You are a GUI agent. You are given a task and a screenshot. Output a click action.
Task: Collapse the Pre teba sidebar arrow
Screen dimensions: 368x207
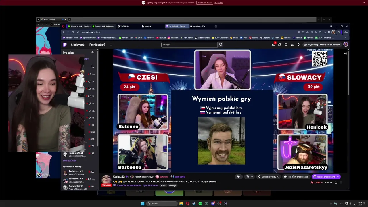tap(93, 53)
